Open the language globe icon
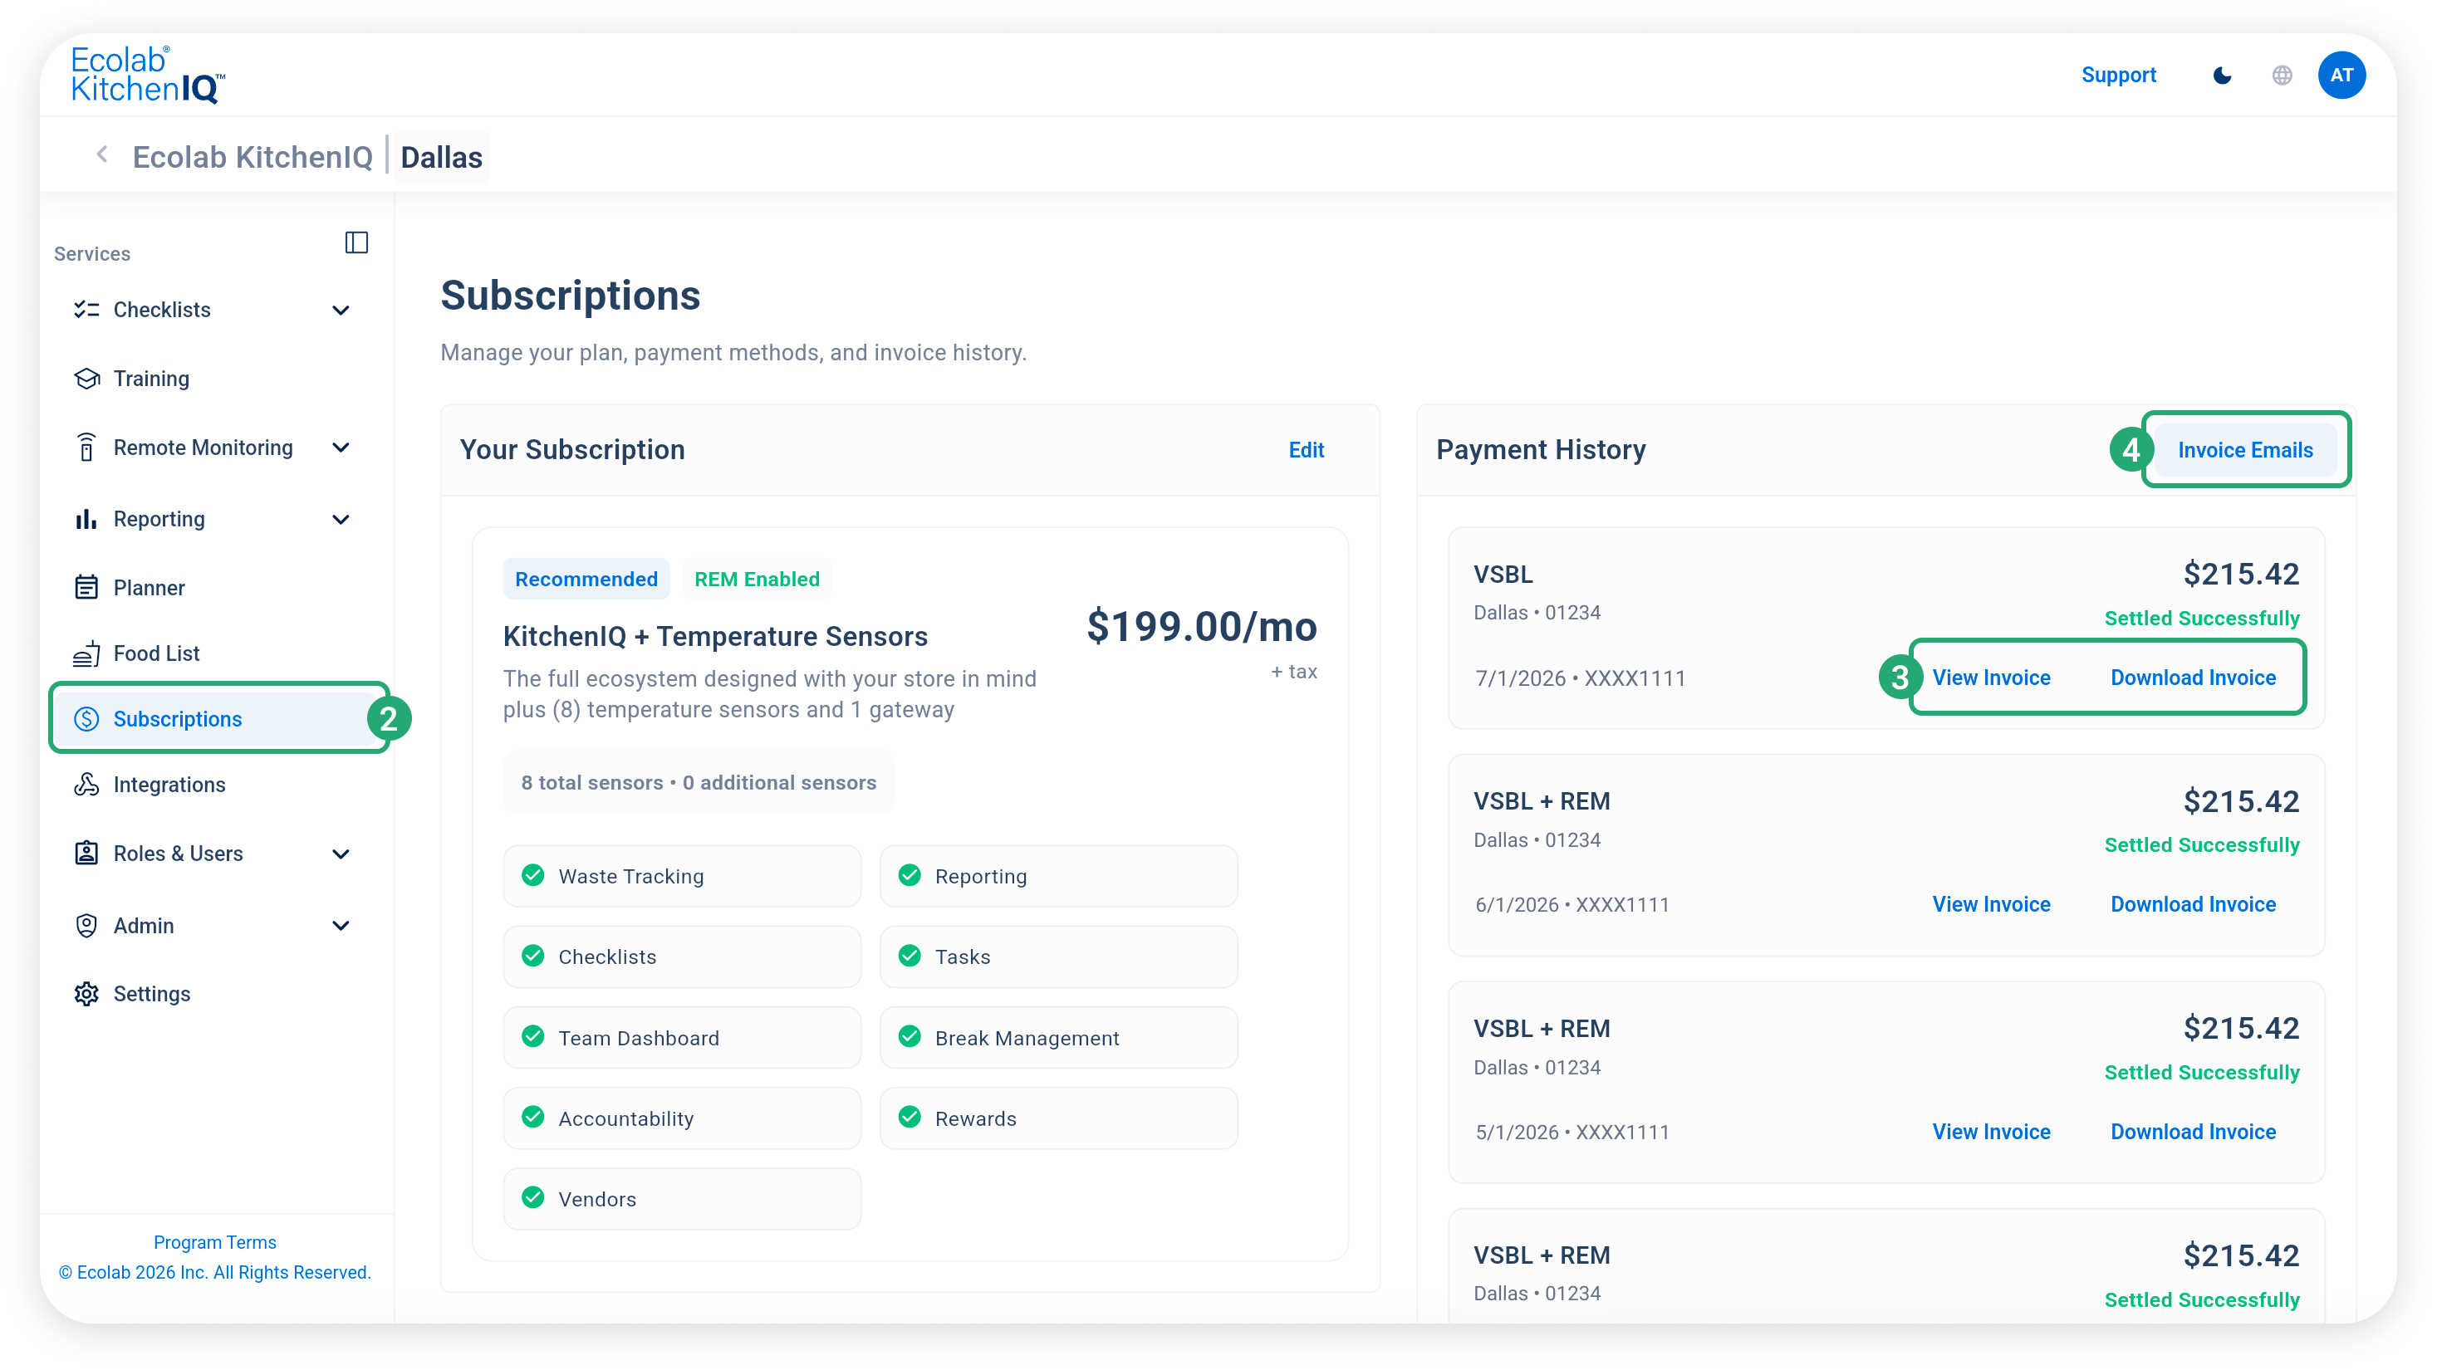2437x1370 pixels. tap(2282, 76)
